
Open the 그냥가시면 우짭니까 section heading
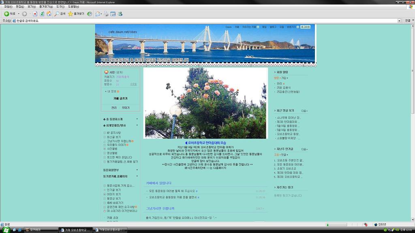pyautogui.click(x=160, y=208)
